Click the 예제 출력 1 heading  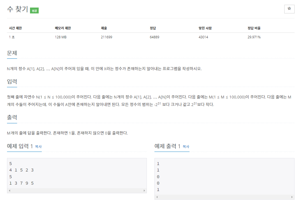click(x=167, y=146)
